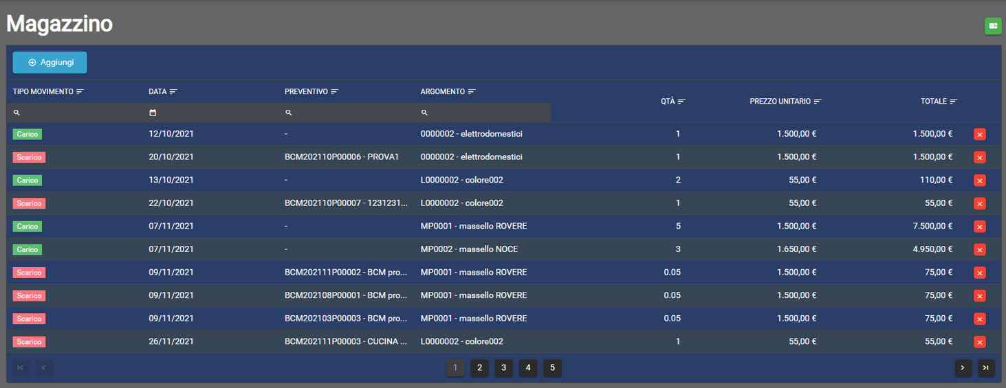Go to next page arrow
This screenshot has height=388, width=1006.
[x=962, y=368]
